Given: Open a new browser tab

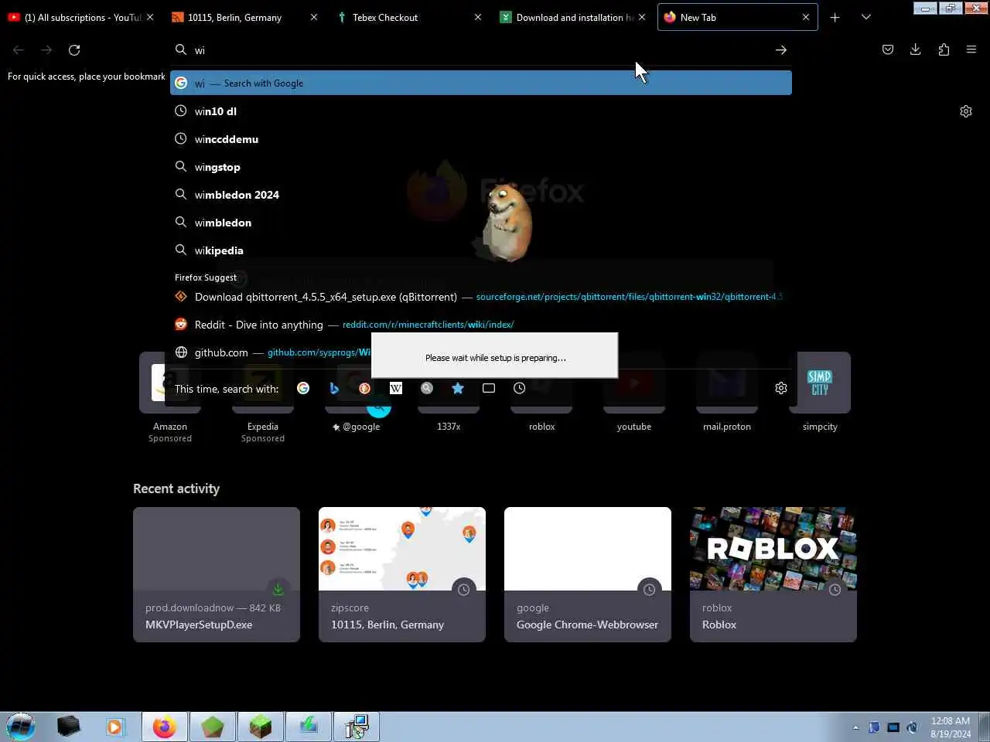Looking at the screenshot, I should pyautogui.click(x=835, y=17).
